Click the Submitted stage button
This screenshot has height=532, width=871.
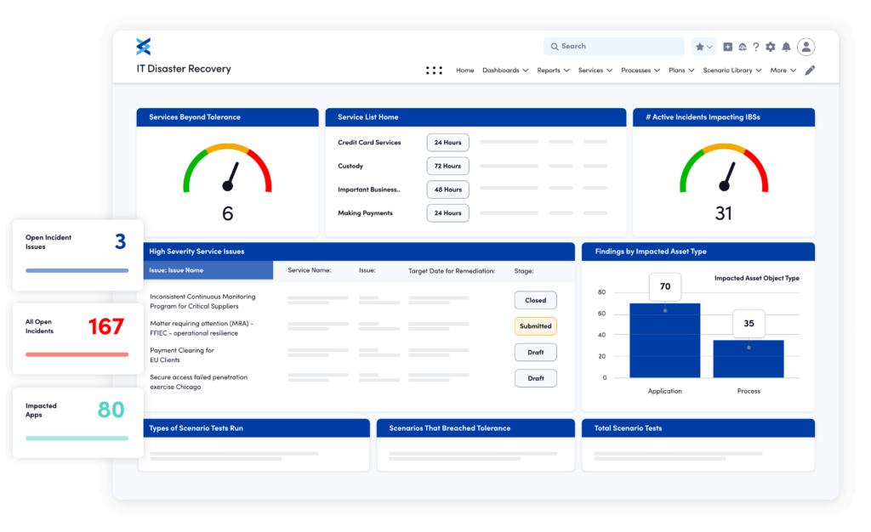[x=535, y=326]
